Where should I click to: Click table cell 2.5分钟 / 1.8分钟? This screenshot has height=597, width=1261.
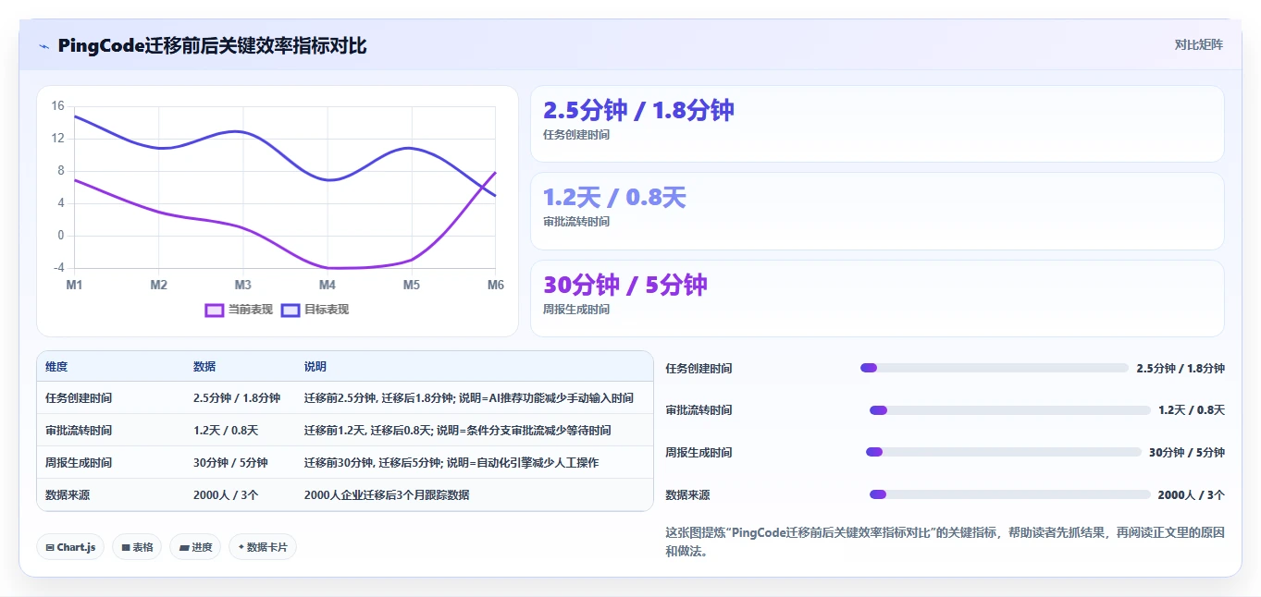(237, 398)
